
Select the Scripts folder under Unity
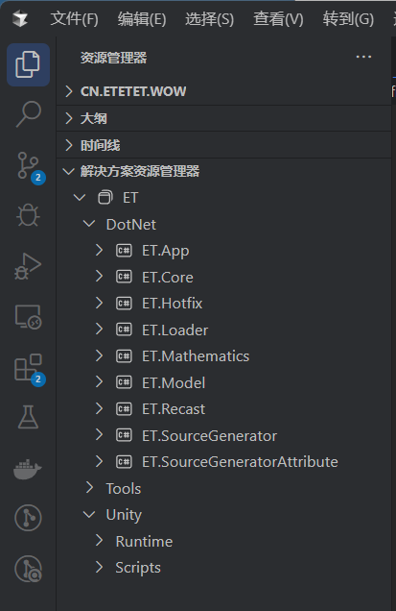pyautogui.click(x=138, y=568)
